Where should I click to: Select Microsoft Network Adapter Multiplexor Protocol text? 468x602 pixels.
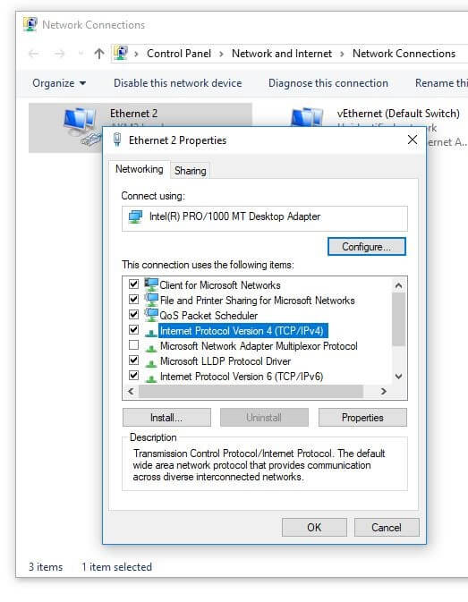pyautogui.click(x=259, y=346)
